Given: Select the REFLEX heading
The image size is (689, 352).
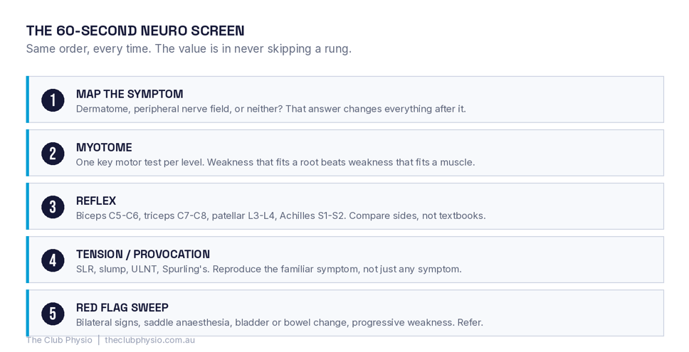Looking at the screenshot, I should pyautogui.click(x=96, y=201).
